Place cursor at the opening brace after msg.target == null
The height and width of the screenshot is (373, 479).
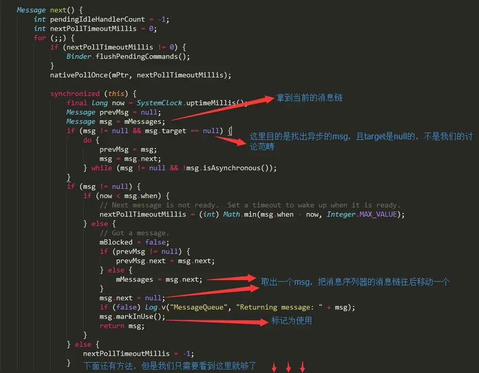click(x=230, y=131)
